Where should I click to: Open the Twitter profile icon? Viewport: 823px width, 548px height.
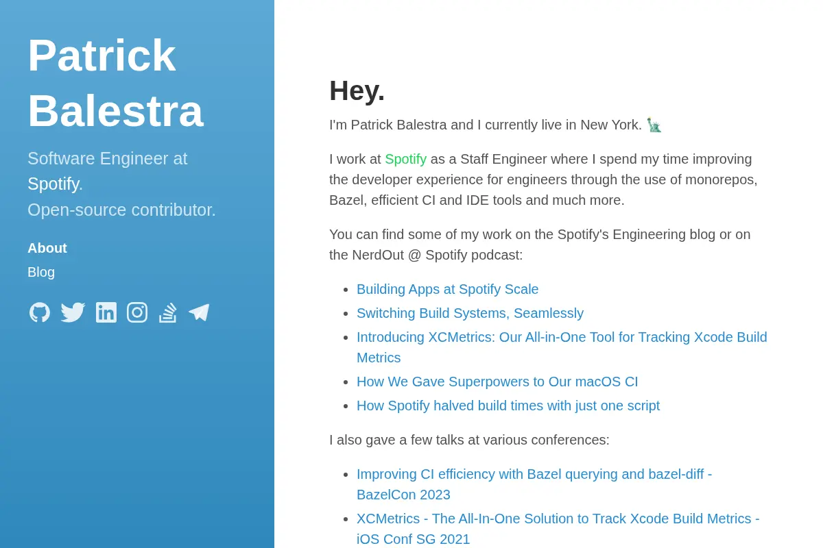click(x=73, y=312)
